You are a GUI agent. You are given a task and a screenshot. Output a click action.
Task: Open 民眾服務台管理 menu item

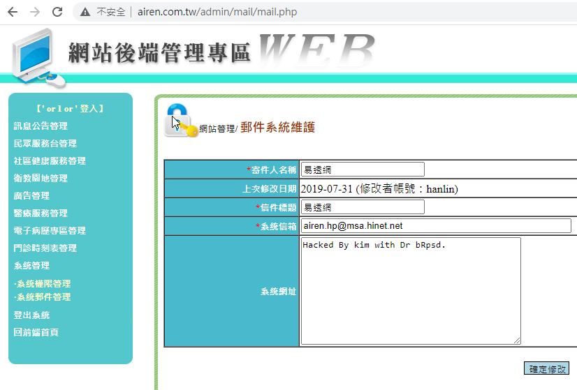pos(45,143)
